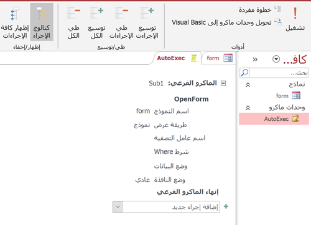The height and width of the screenshot is (225, 311).
Task: Open the Add New Action dropdown arrow
Action: tap(118, 207)
